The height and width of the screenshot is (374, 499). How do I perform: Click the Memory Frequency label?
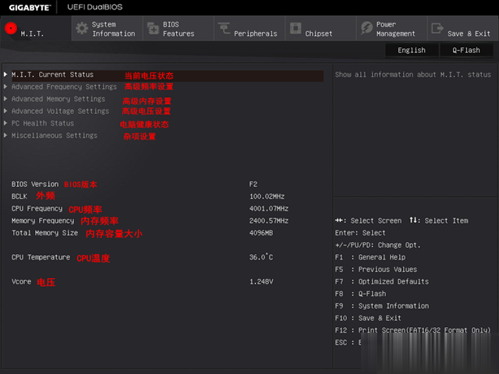point(43,221)
